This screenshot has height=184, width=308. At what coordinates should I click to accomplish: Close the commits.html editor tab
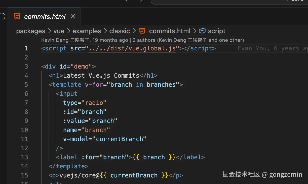(73, 17)
